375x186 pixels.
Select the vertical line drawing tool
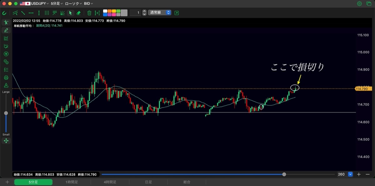point(39,13)
